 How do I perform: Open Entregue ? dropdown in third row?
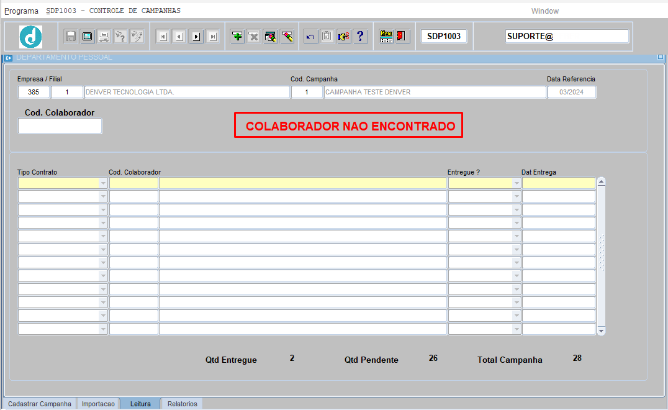[x=517, y=210]
